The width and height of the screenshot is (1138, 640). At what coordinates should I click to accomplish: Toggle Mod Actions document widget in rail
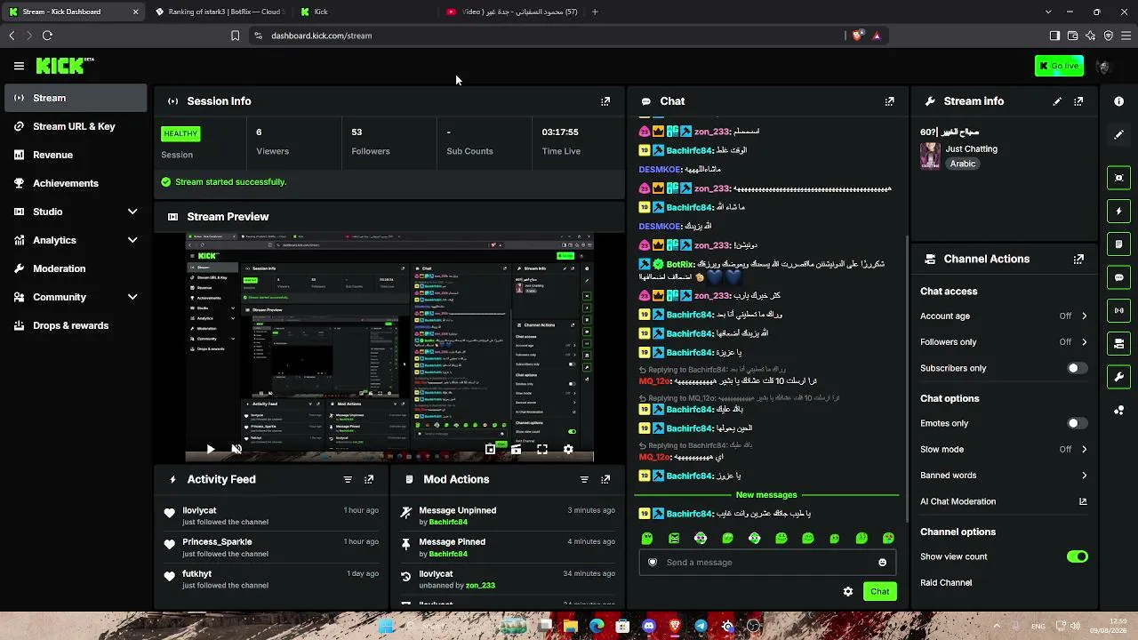coord(1119,244)
